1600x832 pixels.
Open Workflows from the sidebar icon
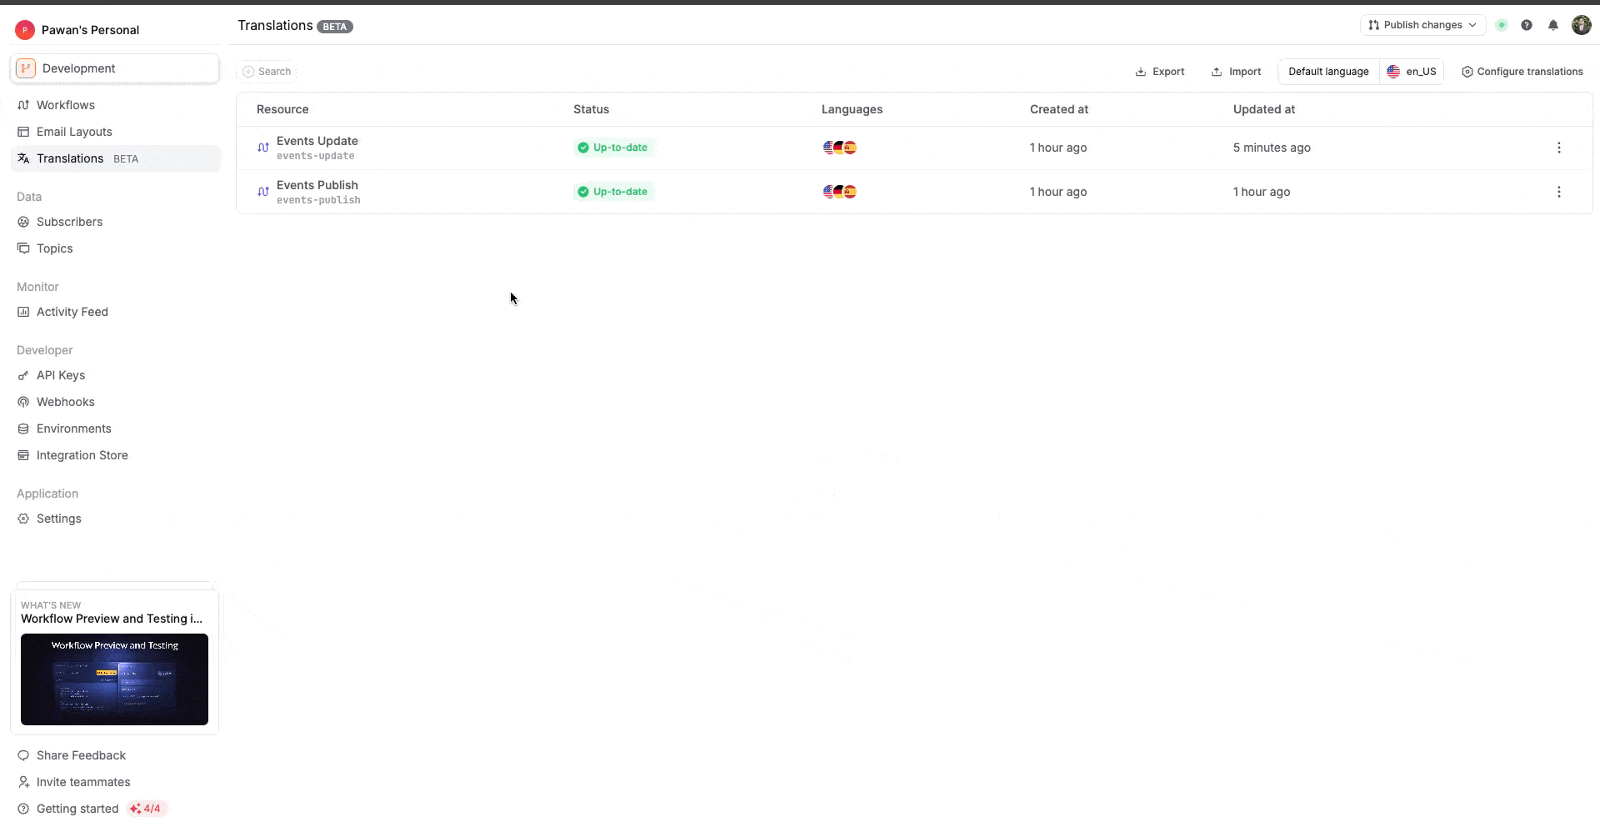tap(22, 105)
